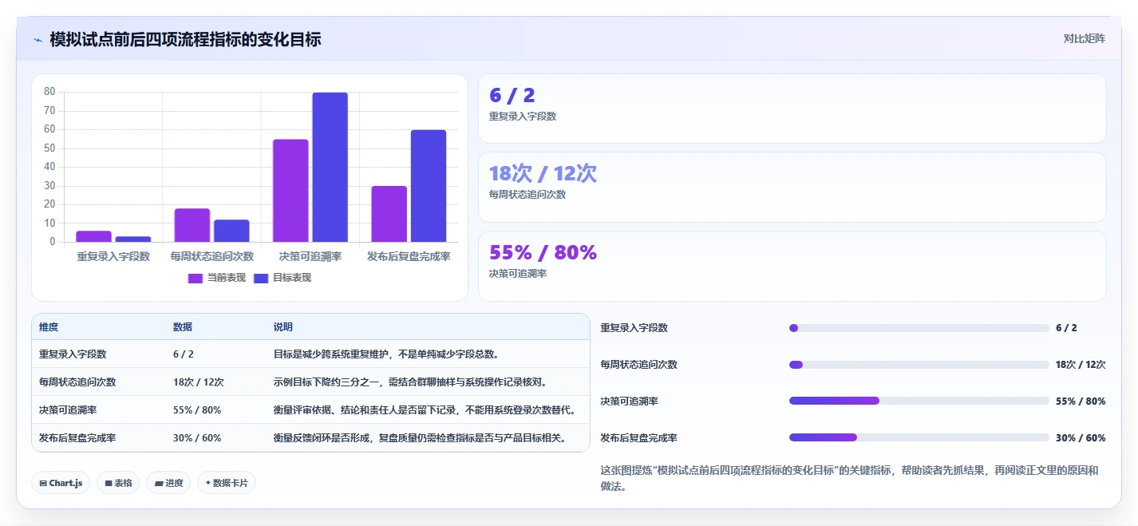Image resolution: width=1138 pixels, height=526 pixels.
Task: Toggle the 当前表现 legend item
Action: (216, 278)
